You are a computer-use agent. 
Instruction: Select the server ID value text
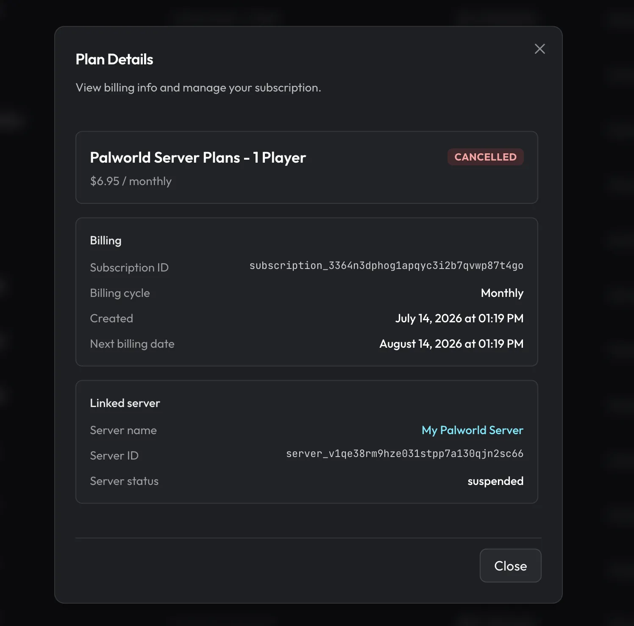coord(404,454)
